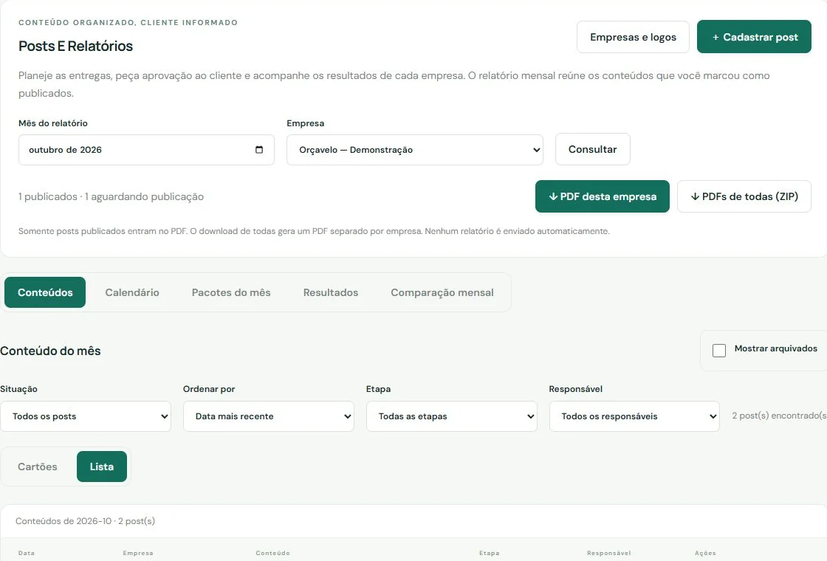Switch to the Conteúdos tab
The height and width of the screenshot is (561, 827).
pyautogui.click(x=45, y=292)
